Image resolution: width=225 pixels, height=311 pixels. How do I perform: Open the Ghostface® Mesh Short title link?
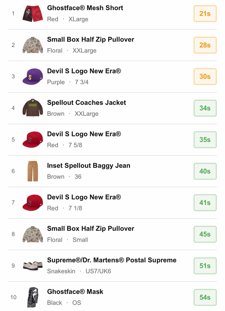click(x=85, y=8)
